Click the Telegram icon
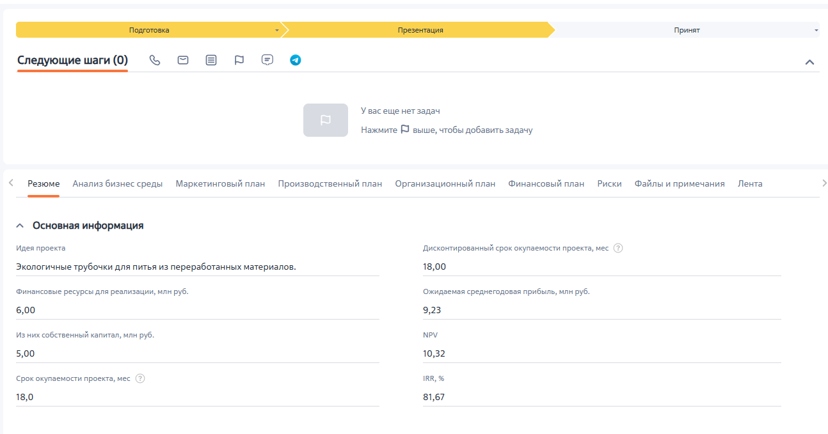This screenshot has height=434, width=828. coord(295,60)
